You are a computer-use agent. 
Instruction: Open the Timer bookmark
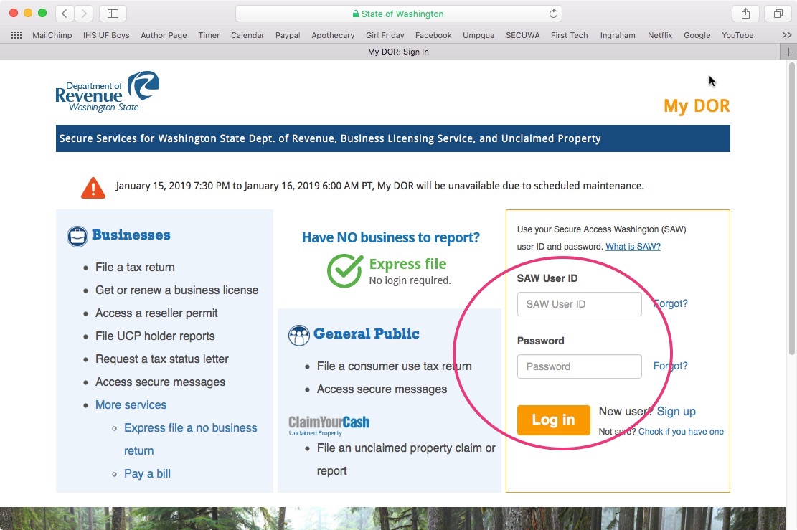tap(209, 35)
